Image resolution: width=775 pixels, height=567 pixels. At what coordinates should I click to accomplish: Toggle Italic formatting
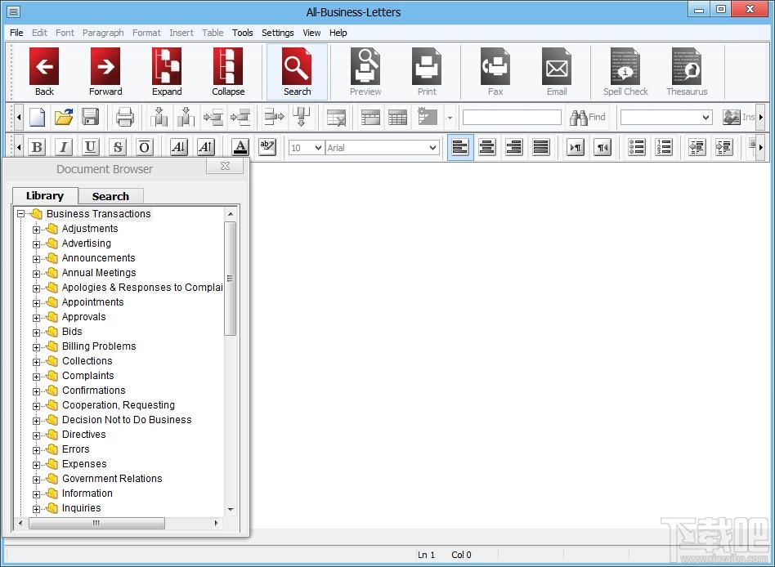tap(64, 148)
